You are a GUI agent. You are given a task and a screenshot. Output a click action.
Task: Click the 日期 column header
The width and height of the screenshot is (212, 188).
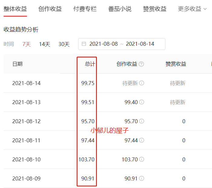click(x=18, y=64)
